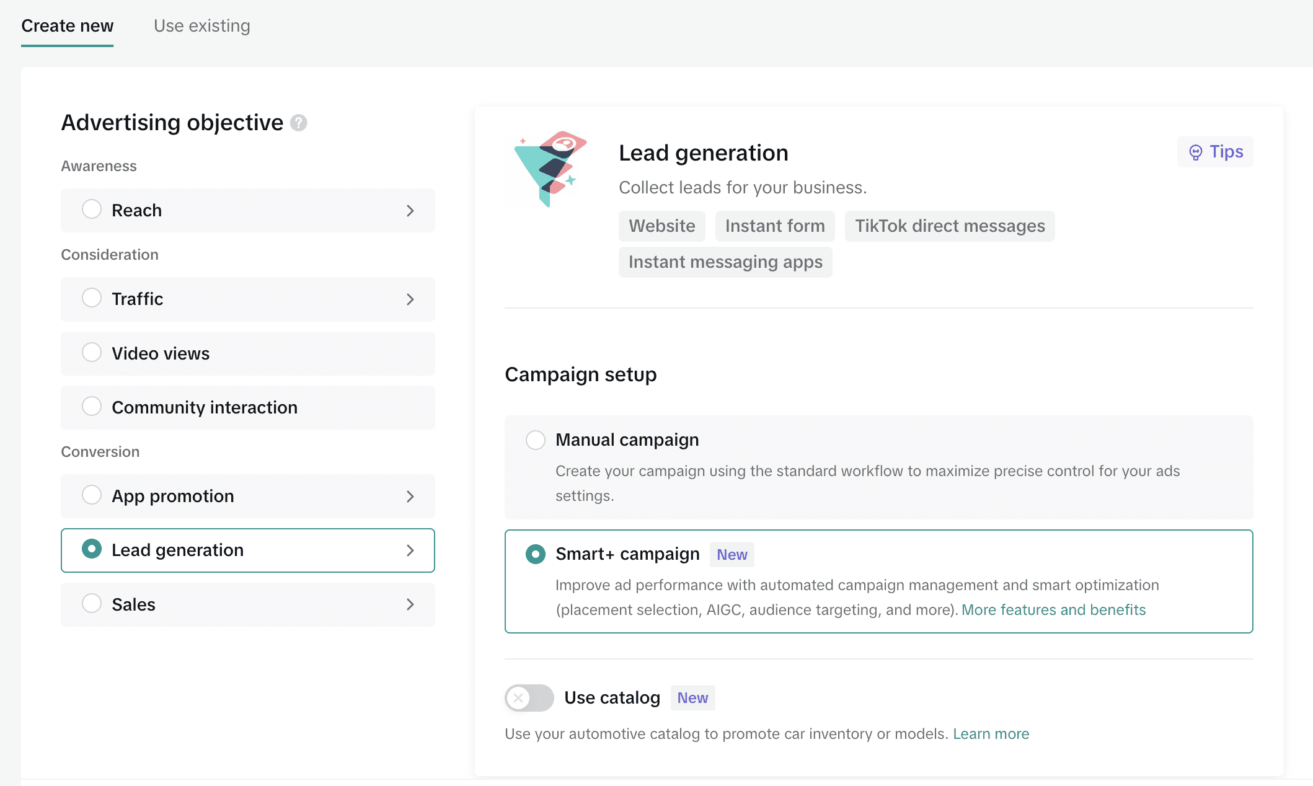Expand the Sales objective chevron
Screen dimensions: 1313x786
410,604
